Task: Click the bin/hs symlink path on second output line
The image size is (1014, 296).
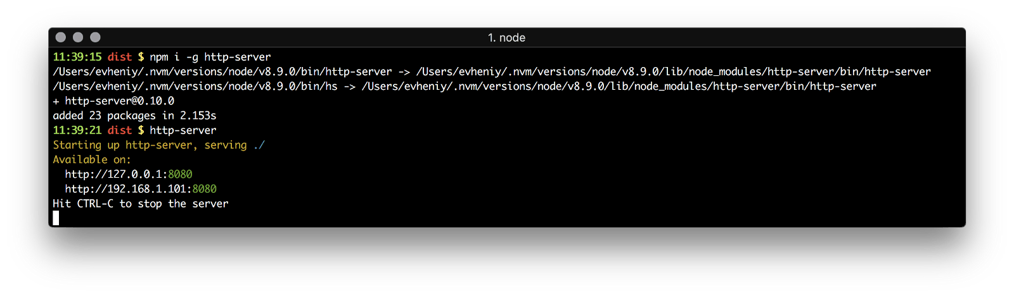Action: click(195, 87)
